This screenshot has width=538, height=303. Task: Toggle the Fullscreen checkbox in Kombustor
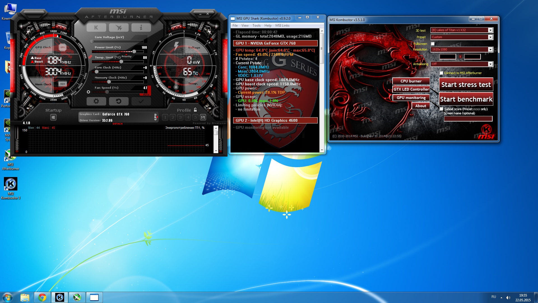(433, 44)
